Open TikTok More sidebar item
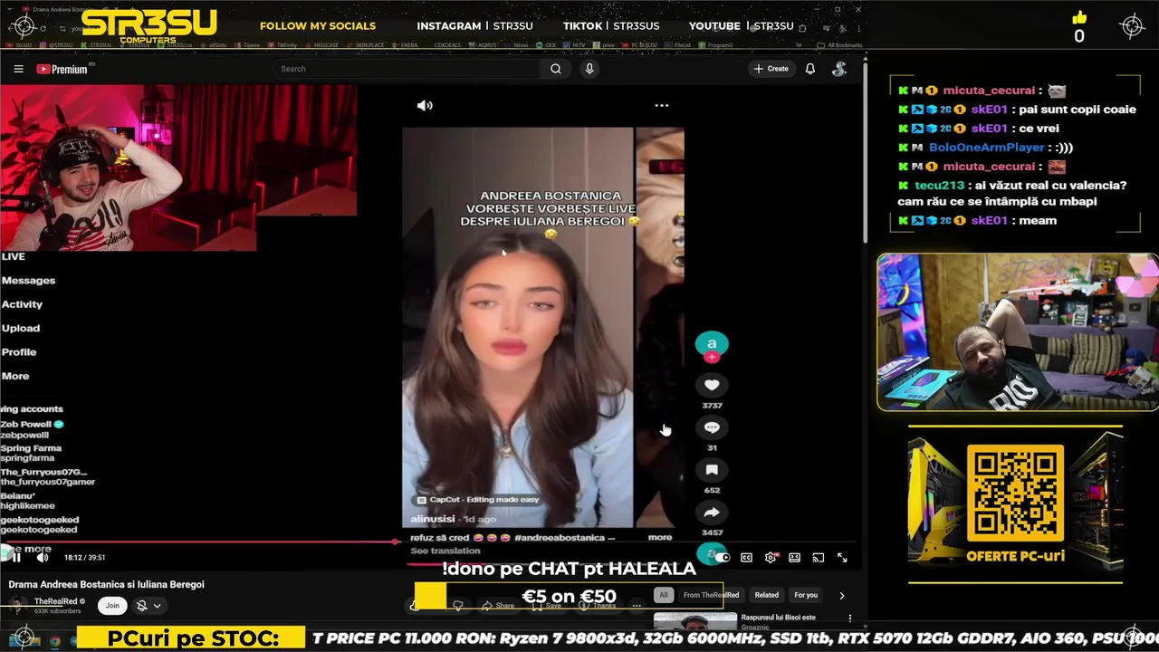The width and height of the screenshot is (1159, 652). coord(15,376)
